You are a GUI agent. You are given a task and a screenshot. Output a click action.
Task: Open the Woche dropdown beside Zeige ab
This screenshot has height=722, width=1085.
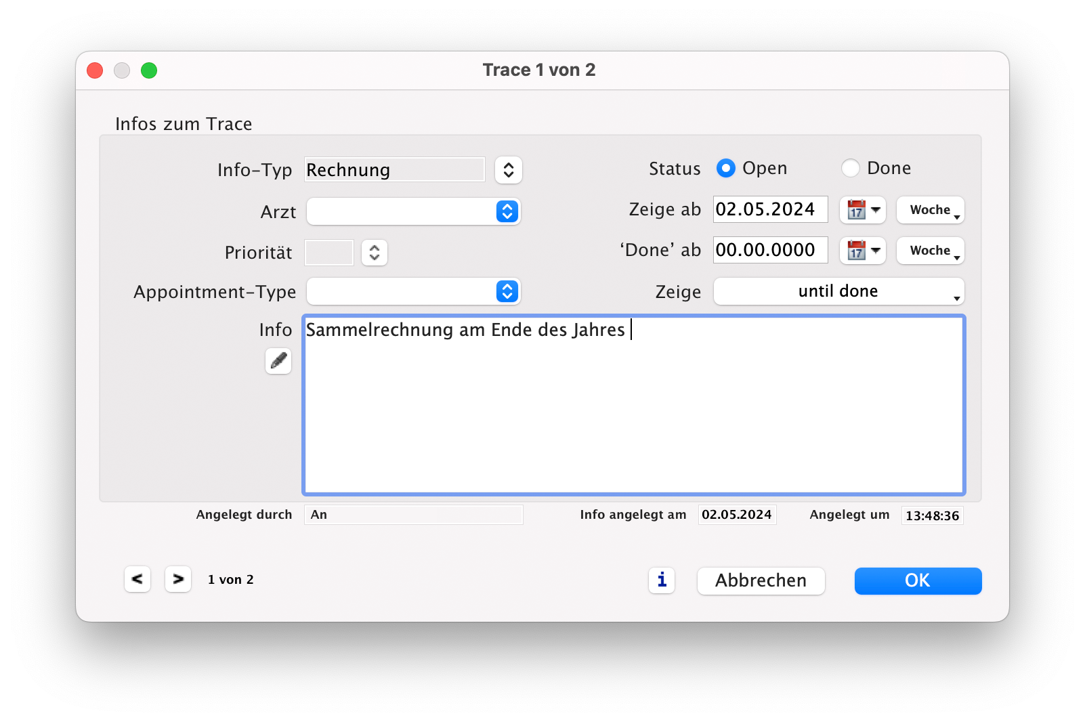(x=930, y=210)
